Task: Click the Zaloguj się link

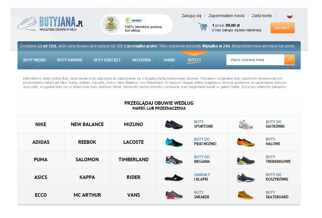Action: click(192, 15)
